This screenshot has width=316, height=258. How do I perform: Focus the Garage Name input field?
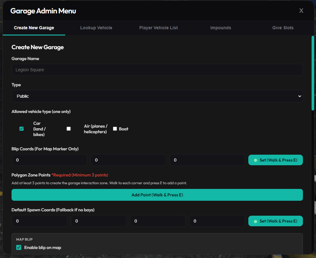click(x=157, y=70)
